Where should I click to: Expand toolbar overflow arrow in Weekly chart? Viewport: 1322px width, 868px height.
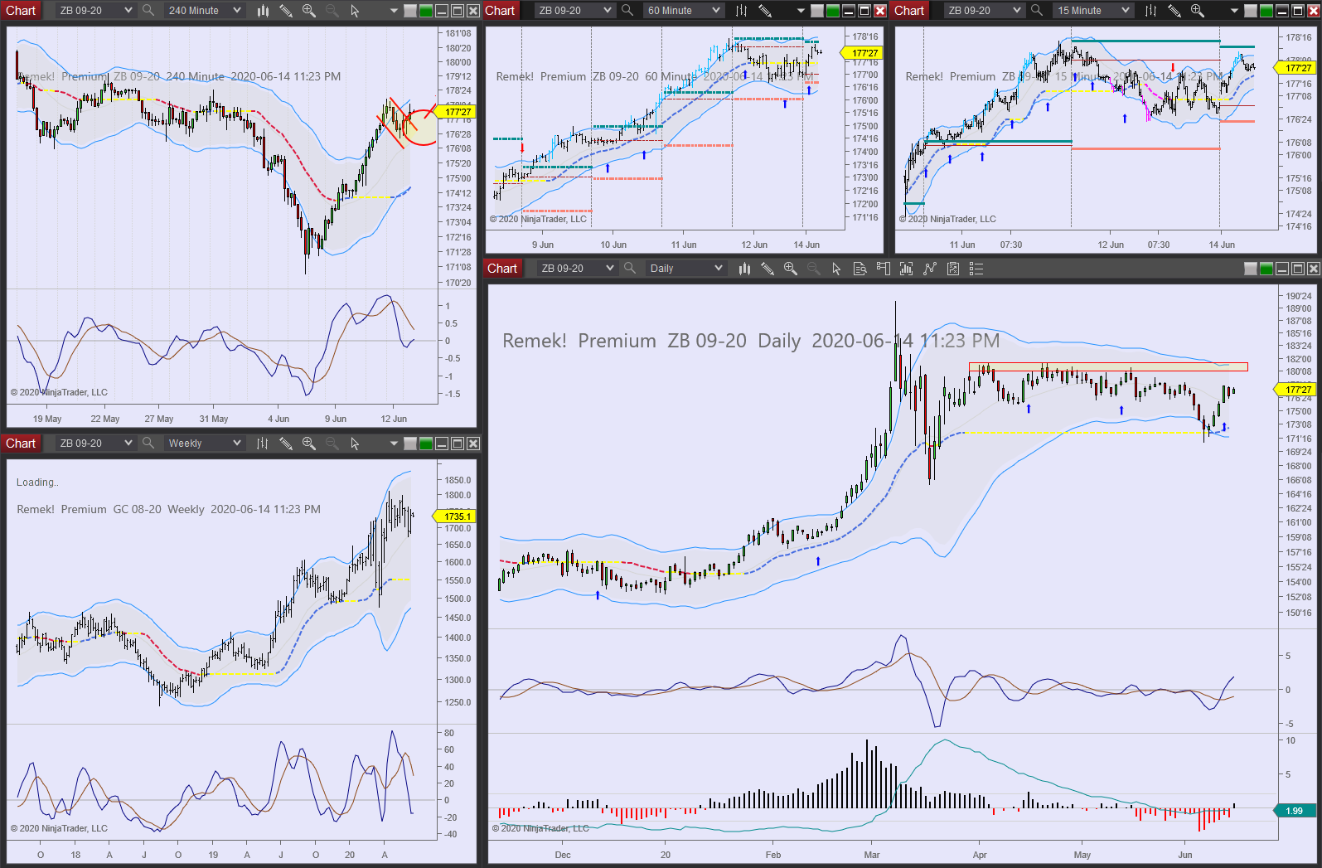pyautogui.click(x=393, y=444)
